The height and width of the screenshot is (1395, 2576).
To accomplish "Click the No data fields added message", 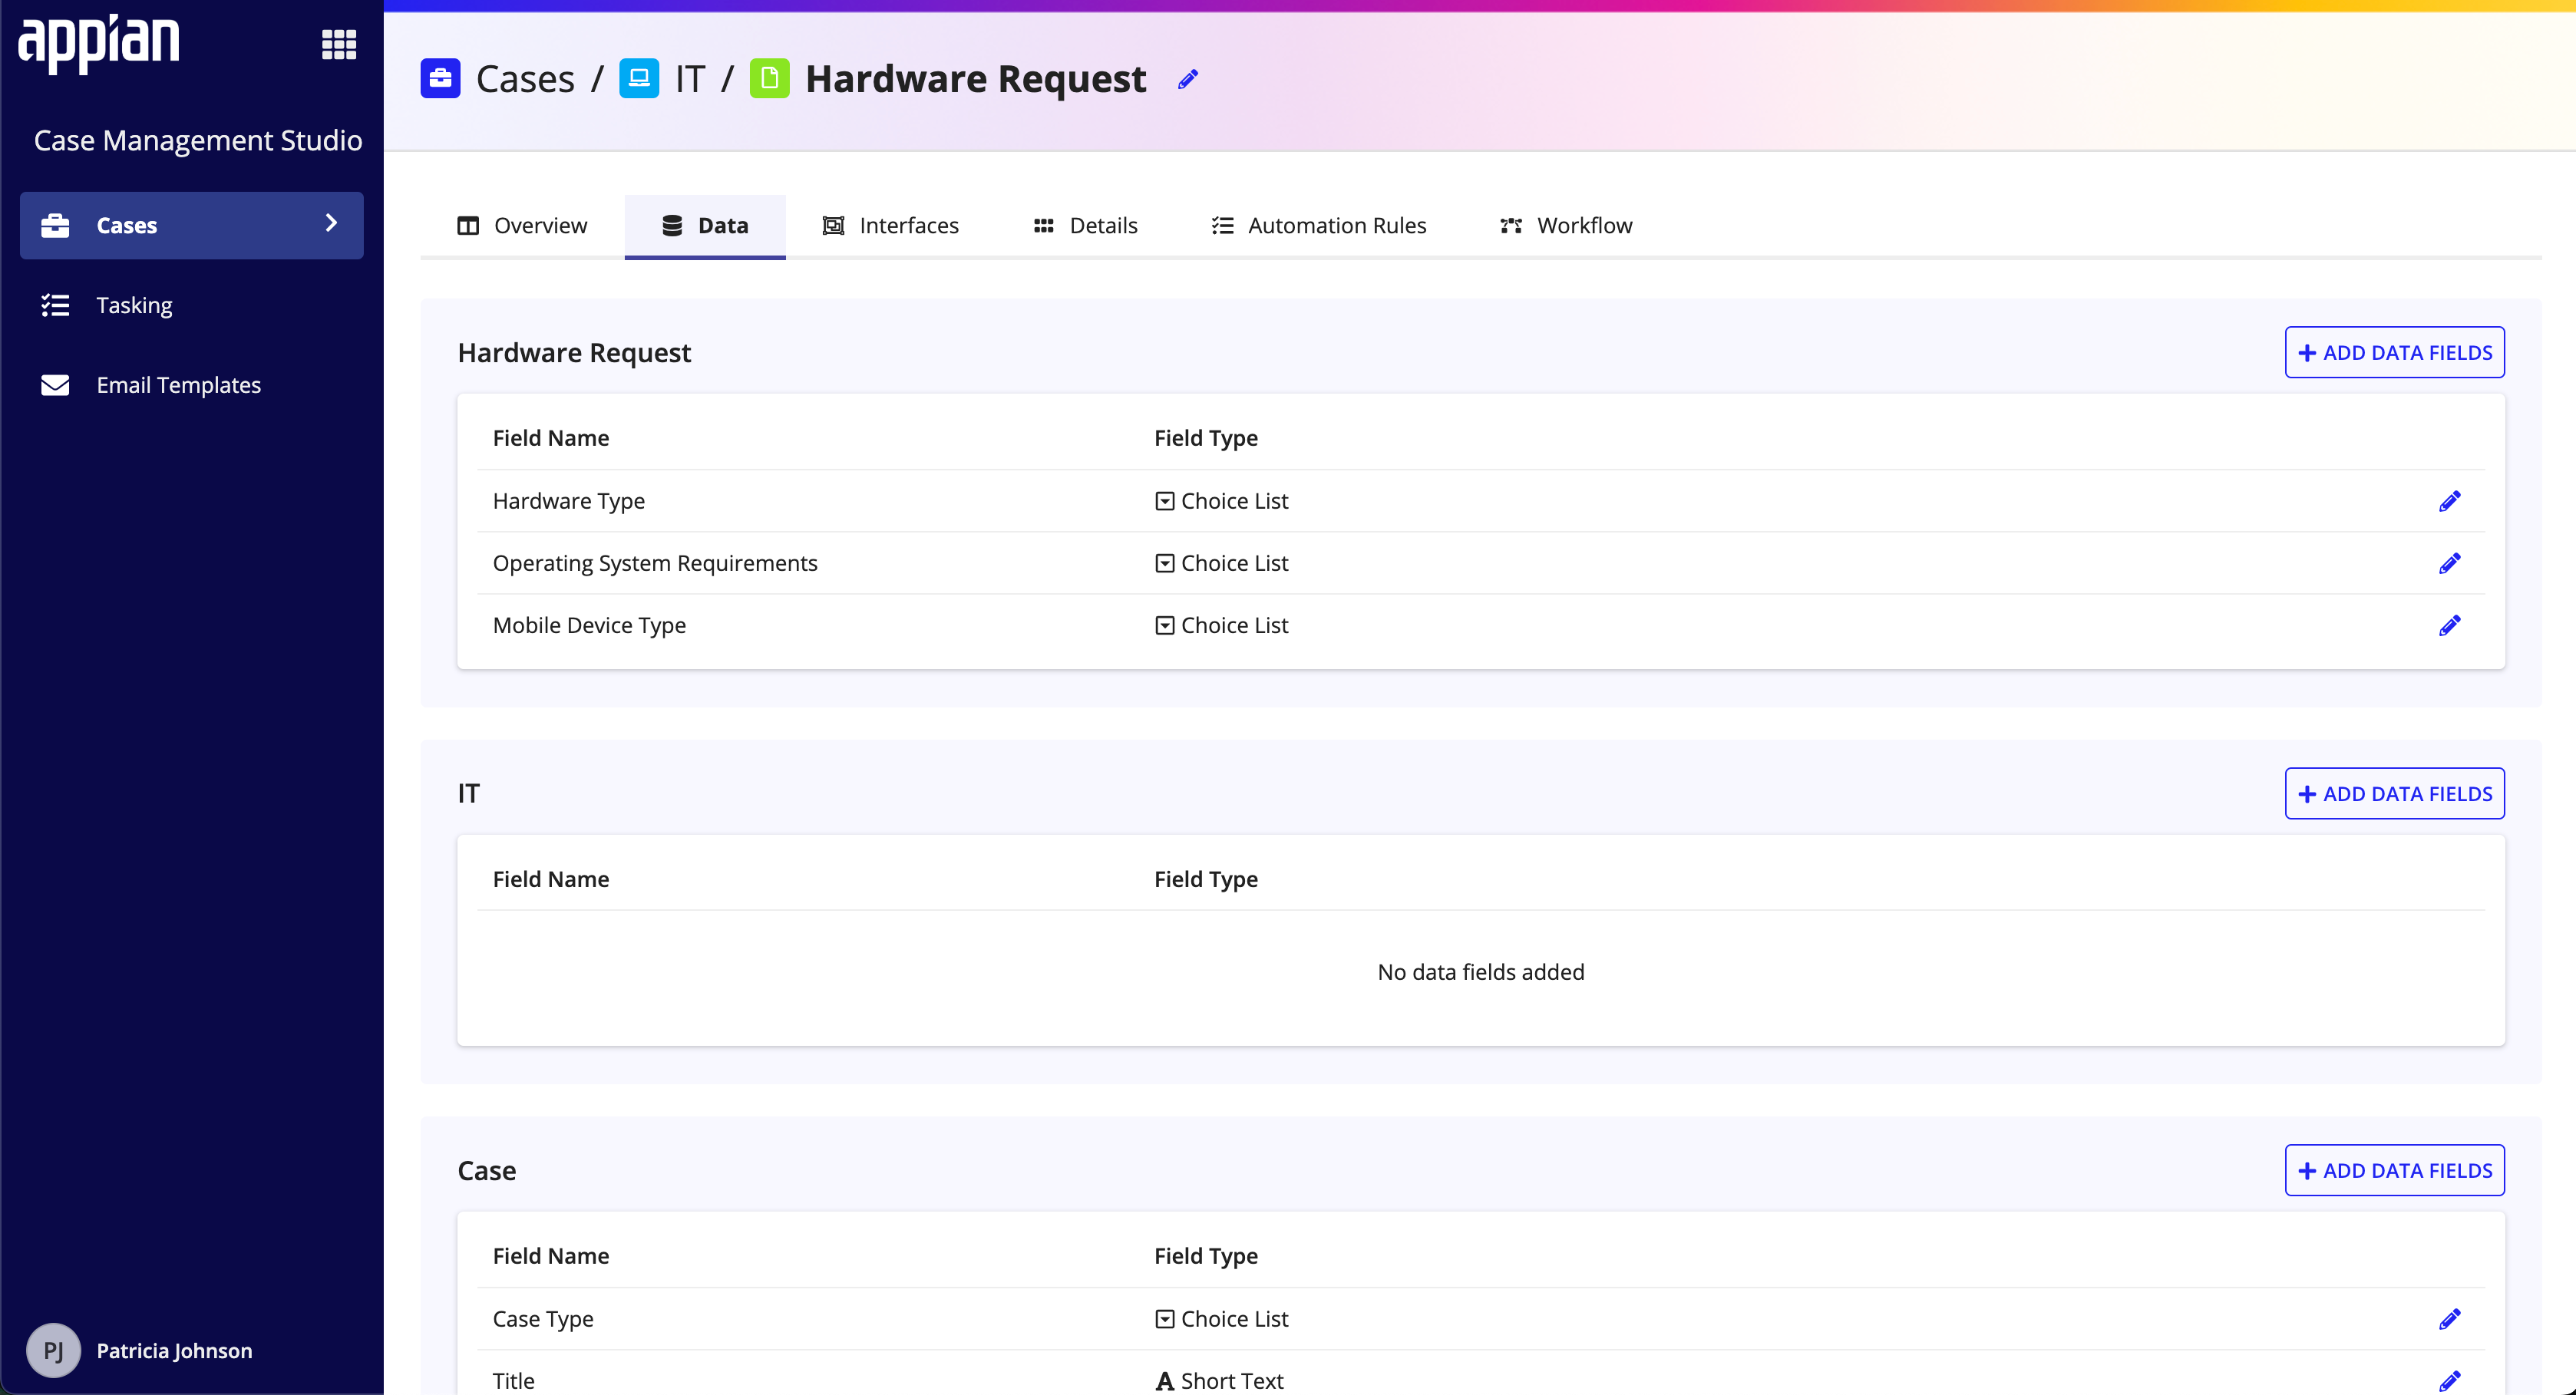I will click(1481, 972).
